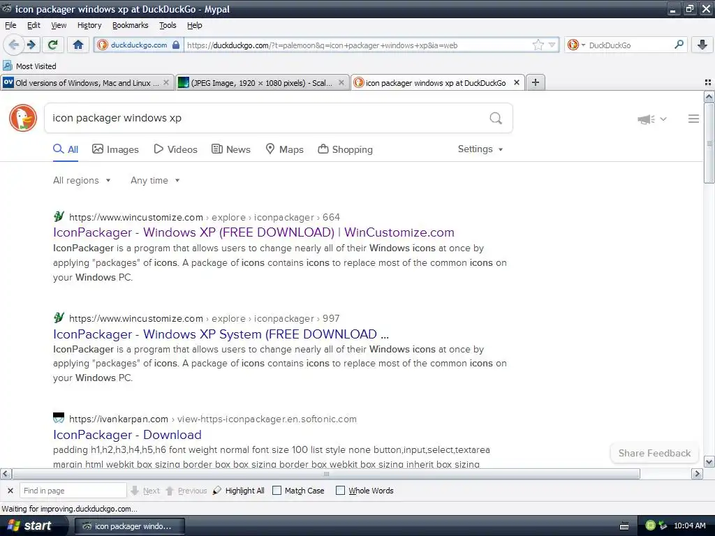
Task: Go forward with the forward arrow button
Action: pyautogui.click(x=31, y=45)
